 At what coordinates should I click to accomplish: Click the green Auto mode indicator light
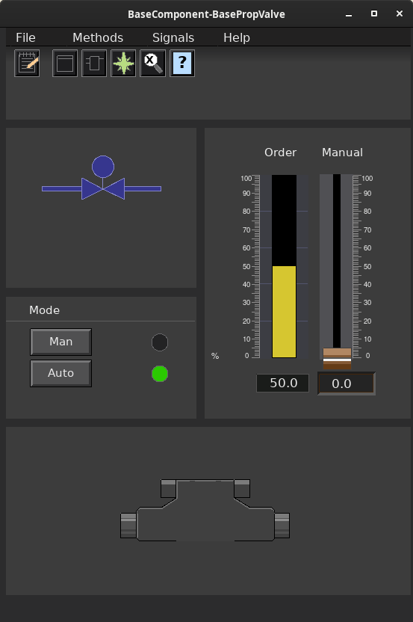[x=160, y=374]
